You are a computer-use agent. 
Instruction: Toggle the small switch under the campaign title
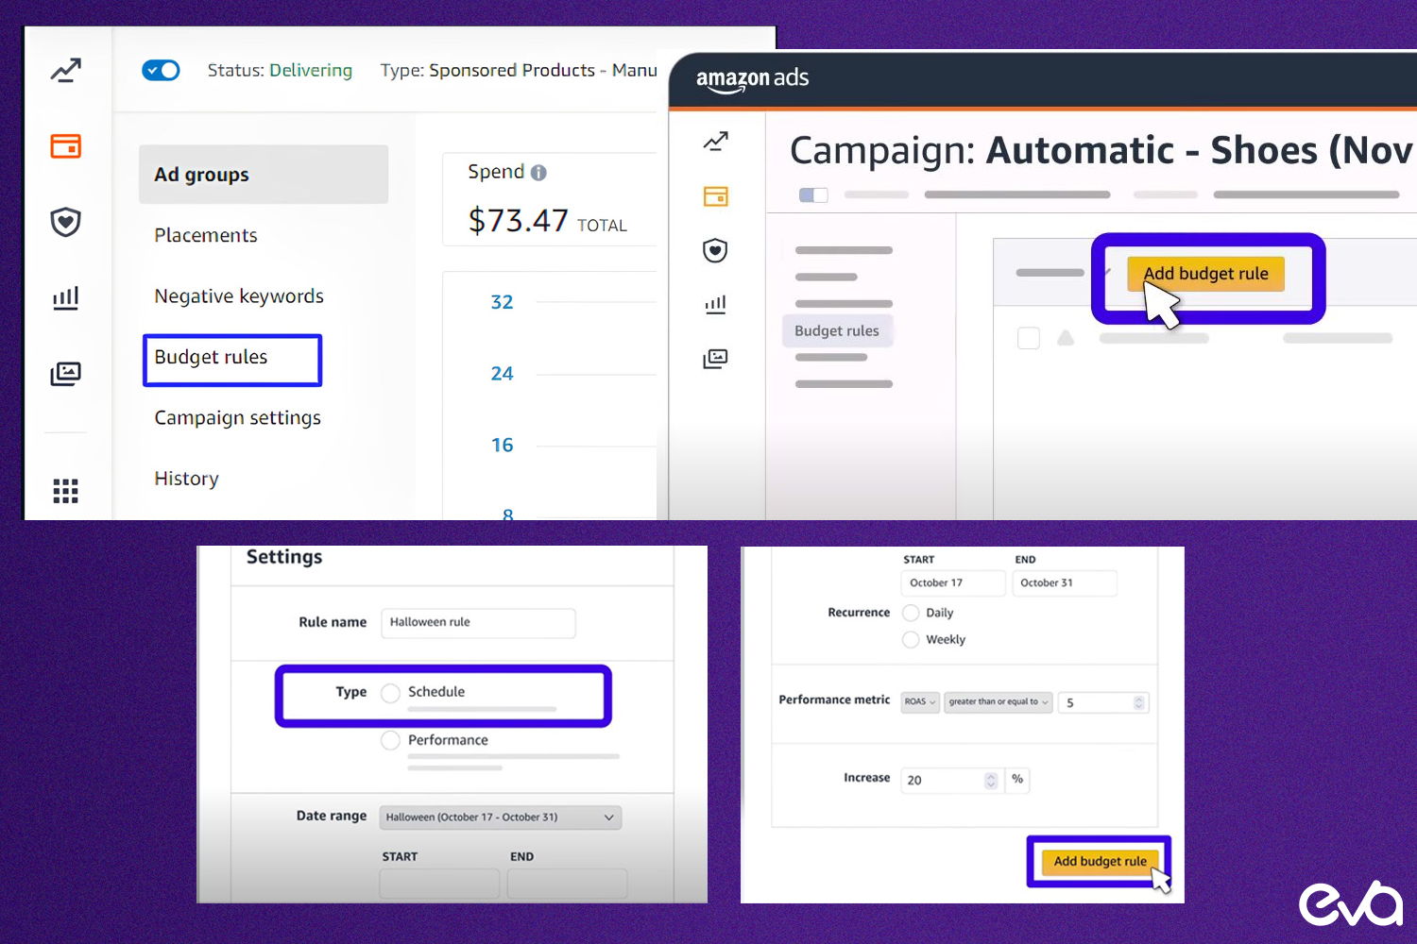point(813,195)
